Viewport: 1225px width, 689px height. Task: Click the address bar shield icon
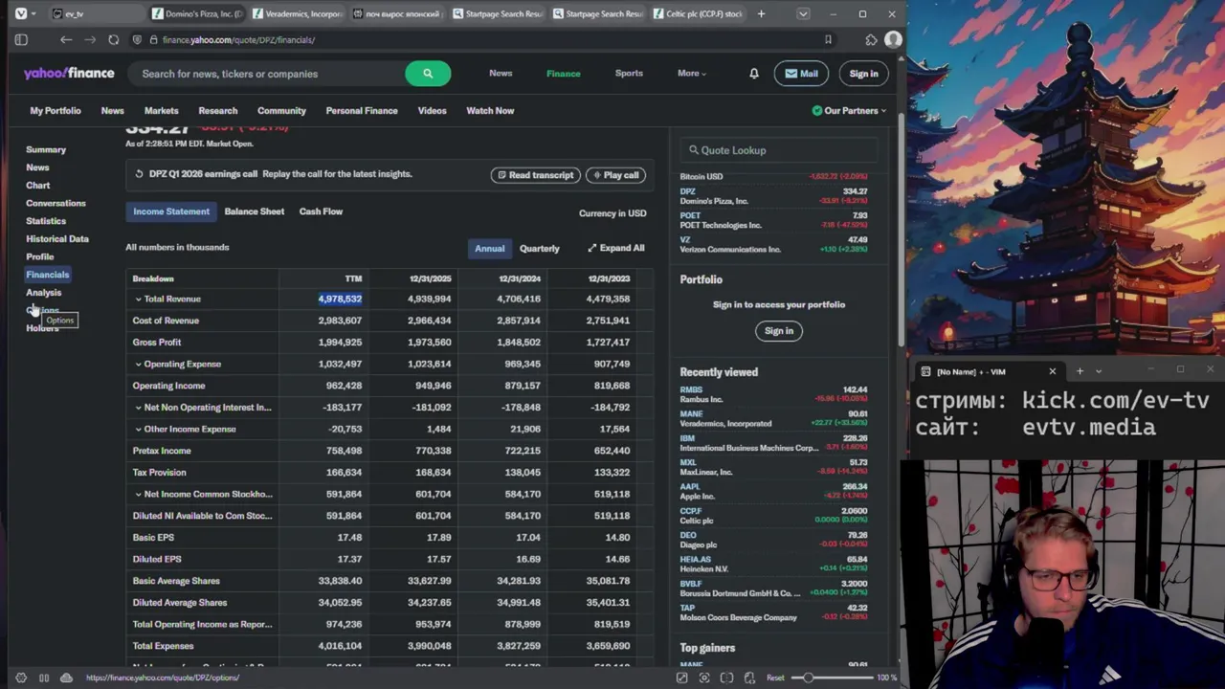[137, 39]
